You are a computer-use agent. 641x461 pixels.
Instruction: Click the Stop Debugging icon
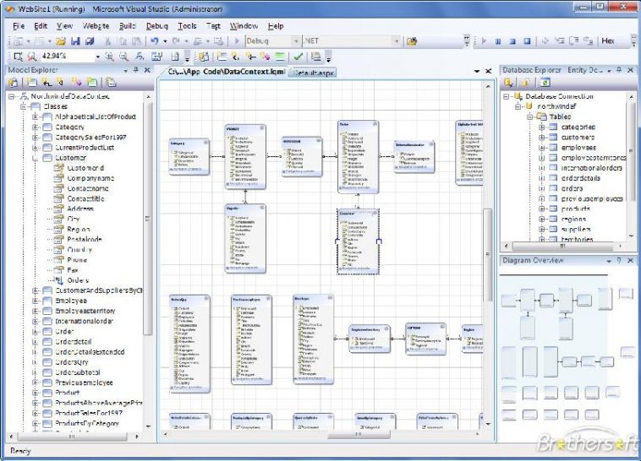512,41
